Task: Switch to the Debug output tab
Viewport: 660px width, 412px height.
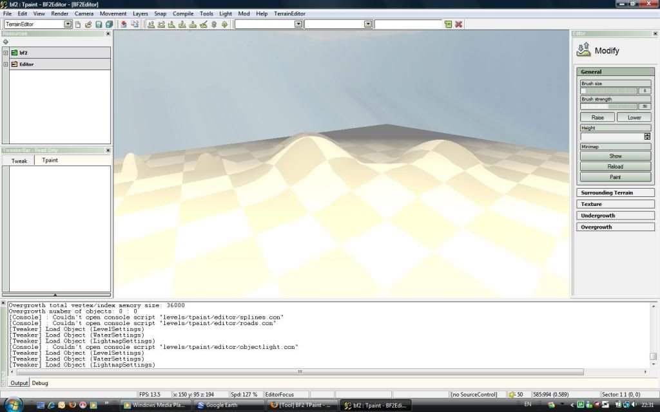Action: pyautogui.click(x=40, y=383)
